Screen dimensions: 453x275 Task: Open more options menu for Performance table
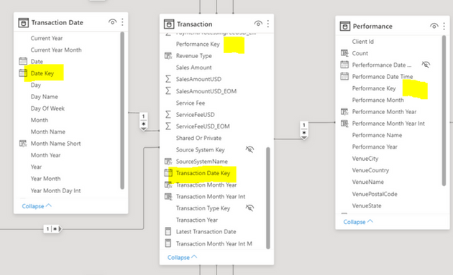click(444, 27)
